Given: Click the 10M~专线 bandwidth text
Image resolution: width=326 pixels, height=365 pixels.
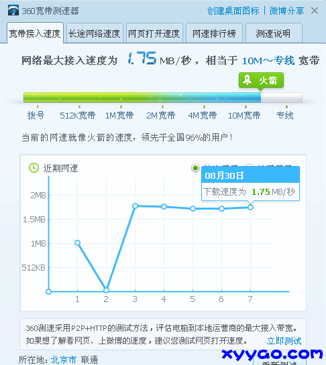Looking at the screenshot, I should point(268,61).
